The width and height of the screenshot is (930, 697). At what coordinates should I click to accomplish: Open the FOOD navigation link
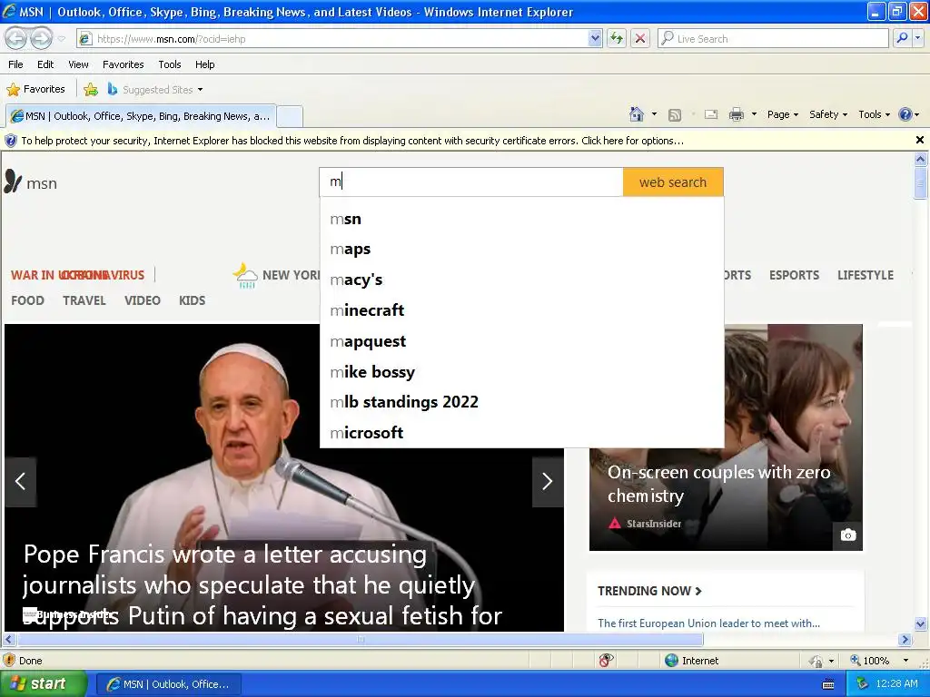[x=27, y=300]
